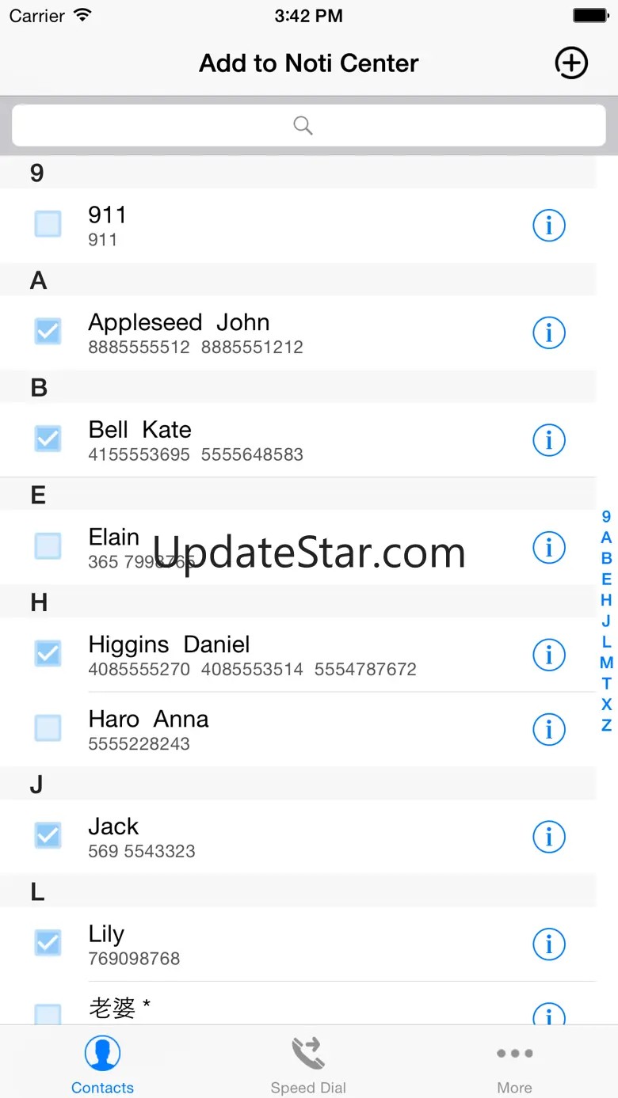Image resolution: width=618 pixels, height=1098 pixels.
Task: Select the Higgins Daniel name text
Action: point(169,644)
